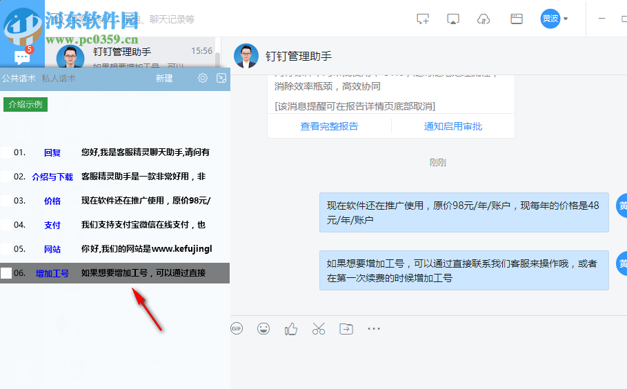Tick checkbox for script row 04

(6, 225)
